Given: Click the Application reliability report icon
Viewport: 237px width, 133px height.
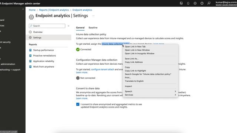Looking at the screenshot, I should [x=30, y=61].
